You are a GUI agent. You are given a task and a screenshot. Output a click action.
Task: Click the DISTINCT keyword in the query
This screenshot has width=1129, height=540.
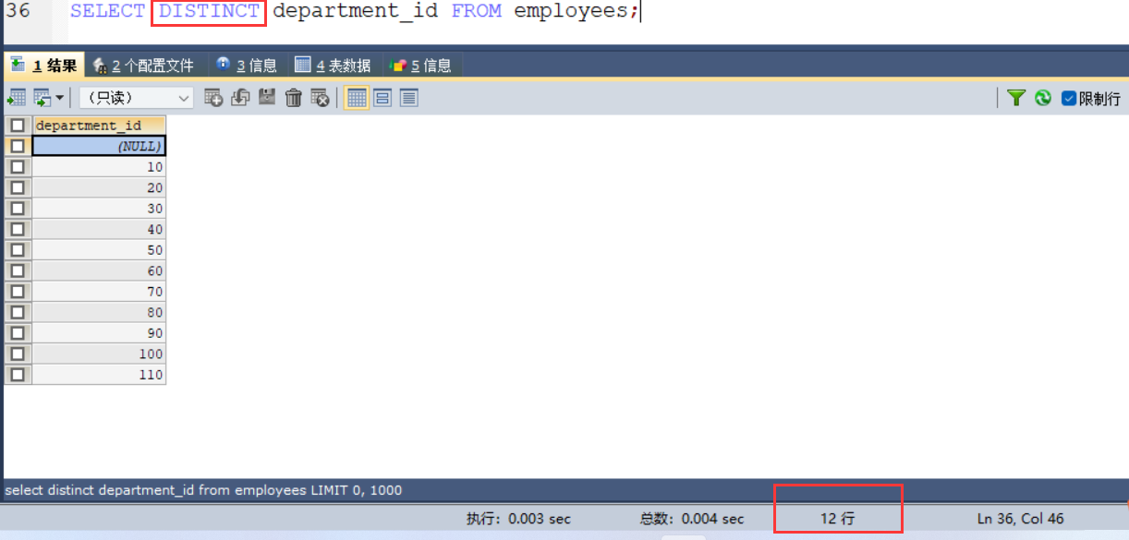(209, 11)
